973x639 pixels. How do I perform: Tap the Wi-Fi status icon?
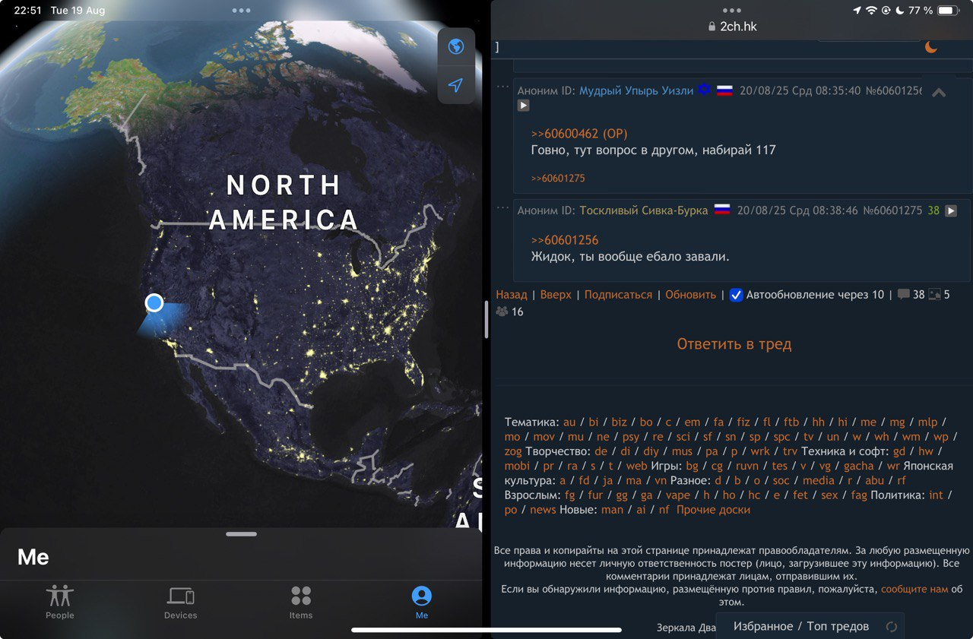tap(871, 11)
